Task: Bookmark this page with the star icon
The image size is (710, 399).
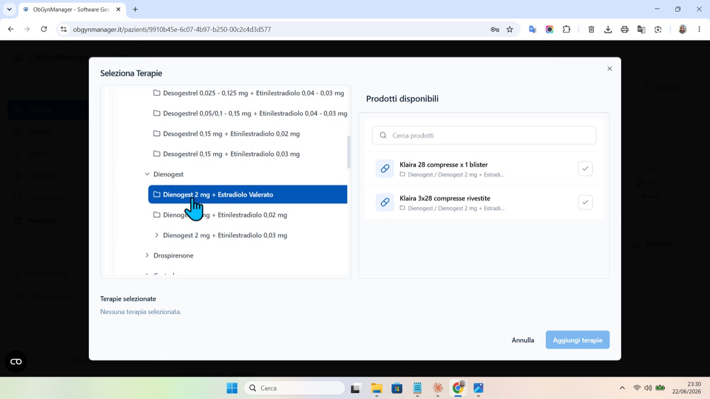Action: pos(510,29)
